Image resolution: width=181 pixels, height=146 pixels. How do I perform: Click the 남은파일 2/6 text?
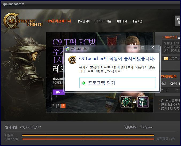(166, 139)
